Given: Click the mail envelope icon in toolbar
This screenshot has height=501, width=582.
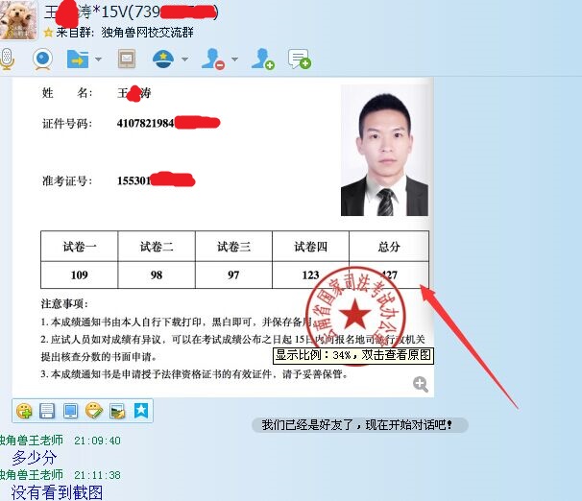Looking at the screenshot, I should pos(127,60).
